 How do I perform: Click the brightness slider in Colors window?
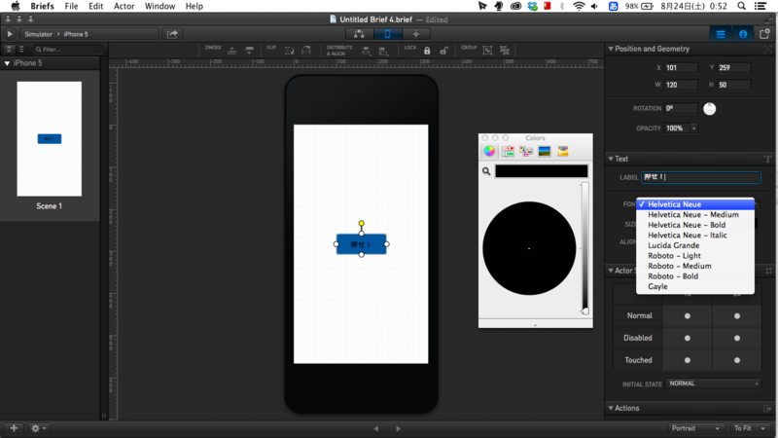click(585, 248)
